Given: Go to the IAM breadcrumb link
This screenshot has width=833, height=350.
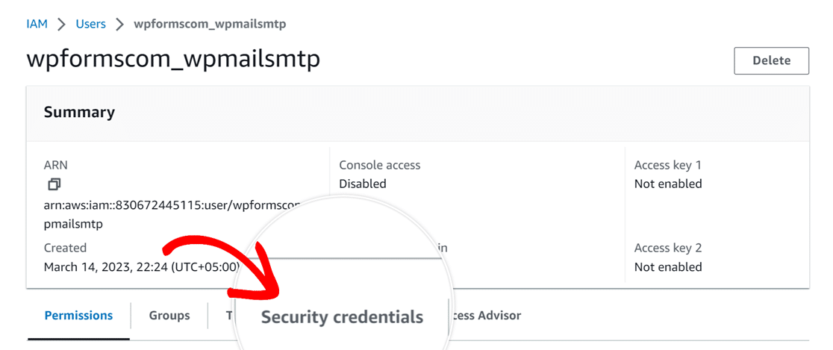Looking at the screenshot, I should tap(37, 24).
